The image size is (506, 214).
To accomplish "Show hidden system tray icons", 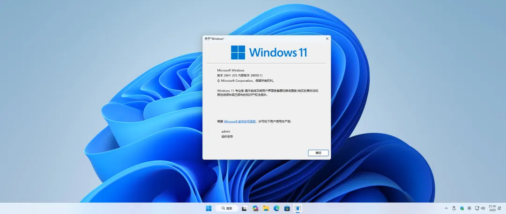I will point(446,208).
